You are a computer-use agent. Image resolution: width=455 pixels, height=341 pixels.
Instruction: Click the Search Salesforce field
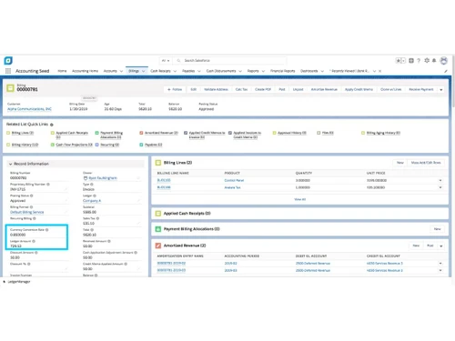230,61
